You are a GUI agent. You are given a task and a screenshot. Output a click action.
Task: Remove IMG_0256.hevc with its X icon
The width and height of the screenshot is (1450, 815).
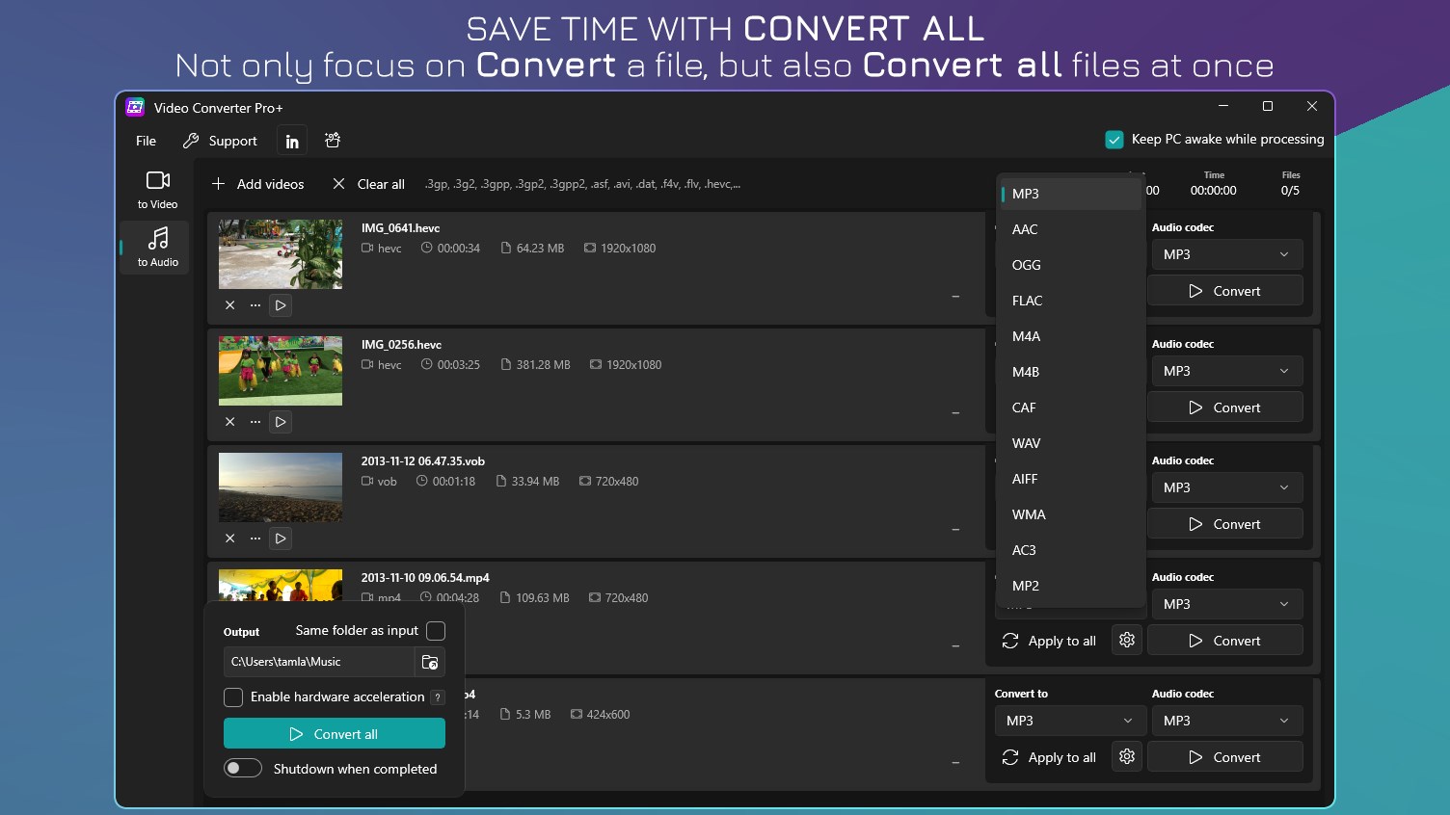230,422
